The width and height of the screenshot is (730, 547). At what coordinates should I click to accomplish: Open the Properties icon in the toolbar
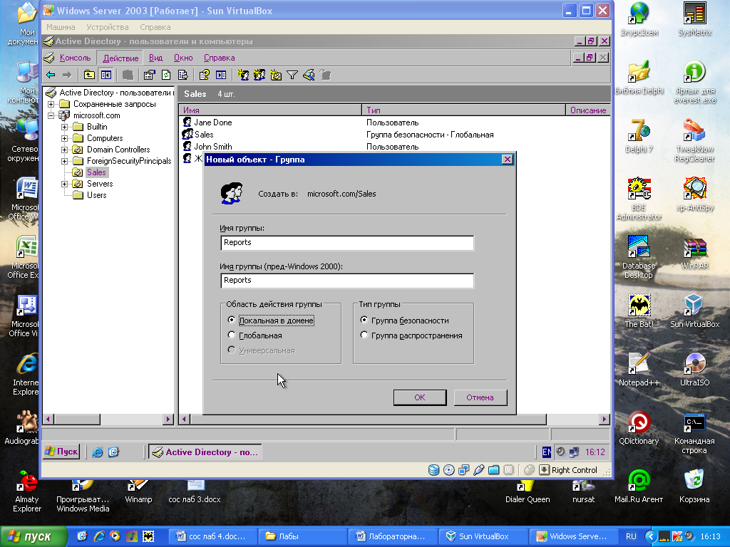149,75
